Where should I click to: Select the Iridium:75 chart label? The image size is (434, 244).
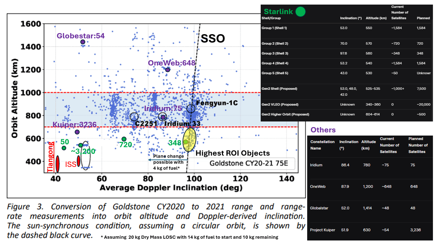(x=162, y=108)
